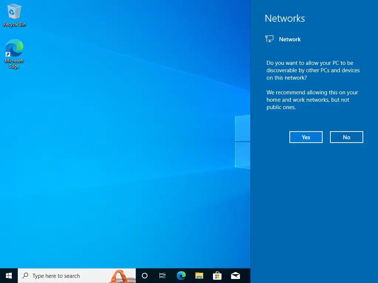Open File Explorer from the taskbar
378x283 pixels.
coord(199,276)
